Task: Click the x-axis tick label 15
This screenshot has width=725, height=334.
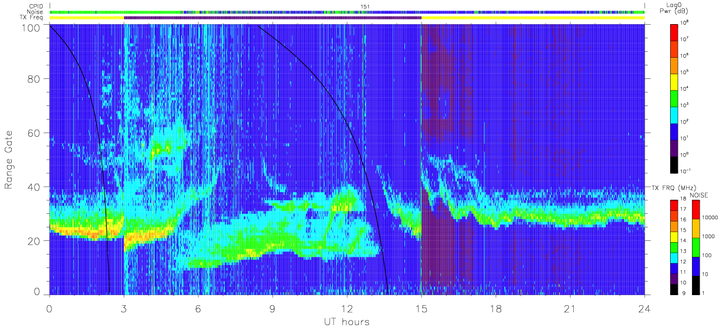Action: click(x=422, y=308)
